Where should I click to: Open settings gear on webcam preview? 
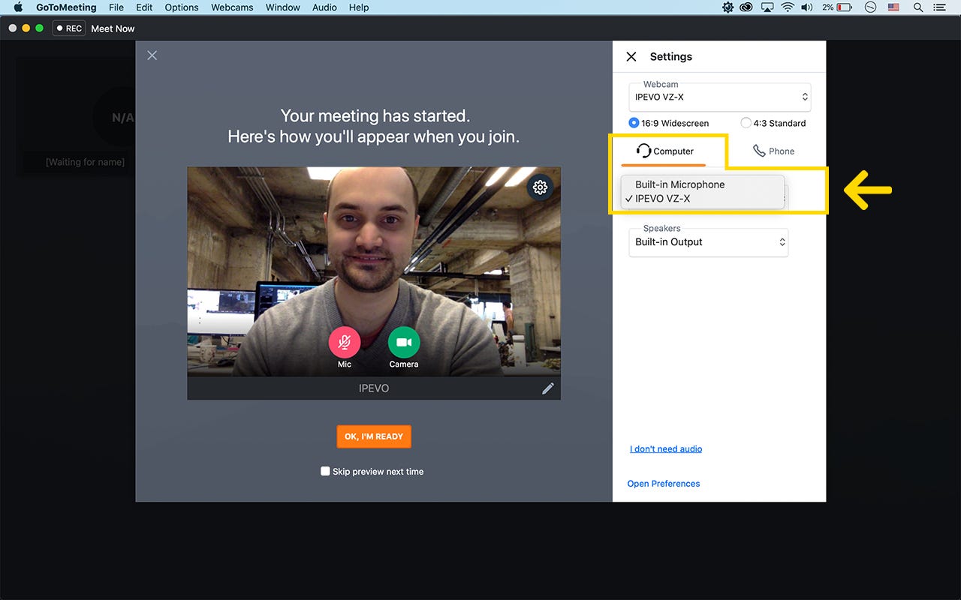(540, 187)
